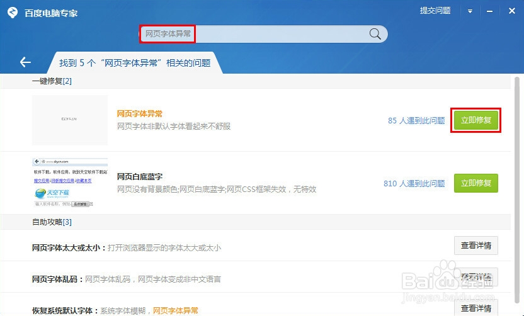This screenshot has height=316, width=524.
Task: Click the 自助攻略[3] section header
Action: (x=52, y=222)
